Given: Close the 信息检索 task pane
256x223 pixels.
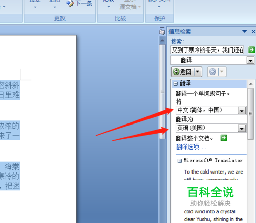Looking at the screenshot, I should pyautogui.click(x=253, y=31).
